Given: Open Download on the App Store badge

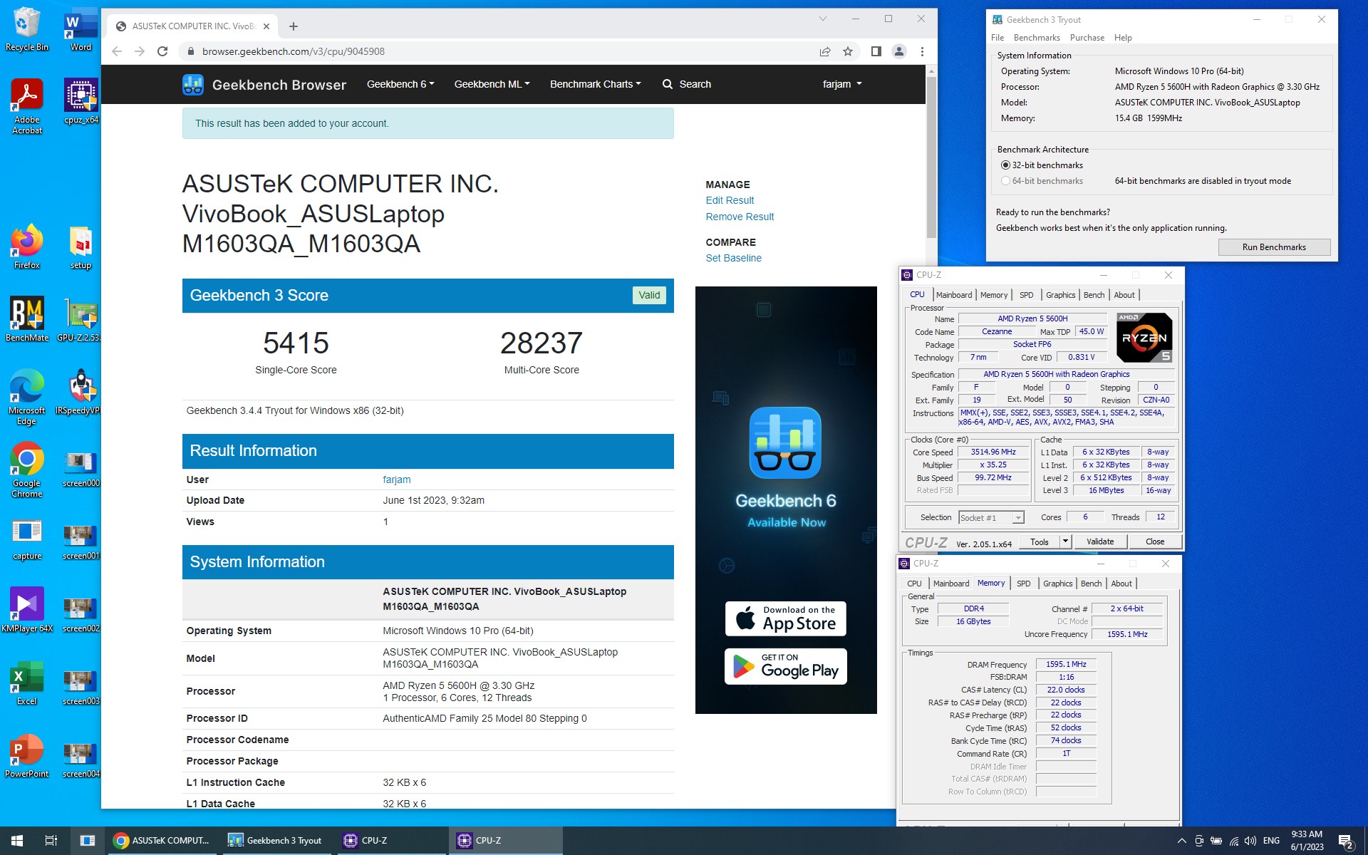Looking at the screenshot, I should click(x=786, y=618).
